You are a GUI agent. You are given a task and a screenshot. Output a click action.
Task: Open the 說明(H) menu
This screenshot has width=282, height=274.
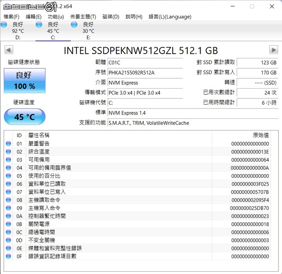134,17
